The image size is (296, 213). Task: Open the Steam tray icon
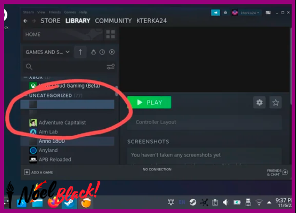click(193, 202)
